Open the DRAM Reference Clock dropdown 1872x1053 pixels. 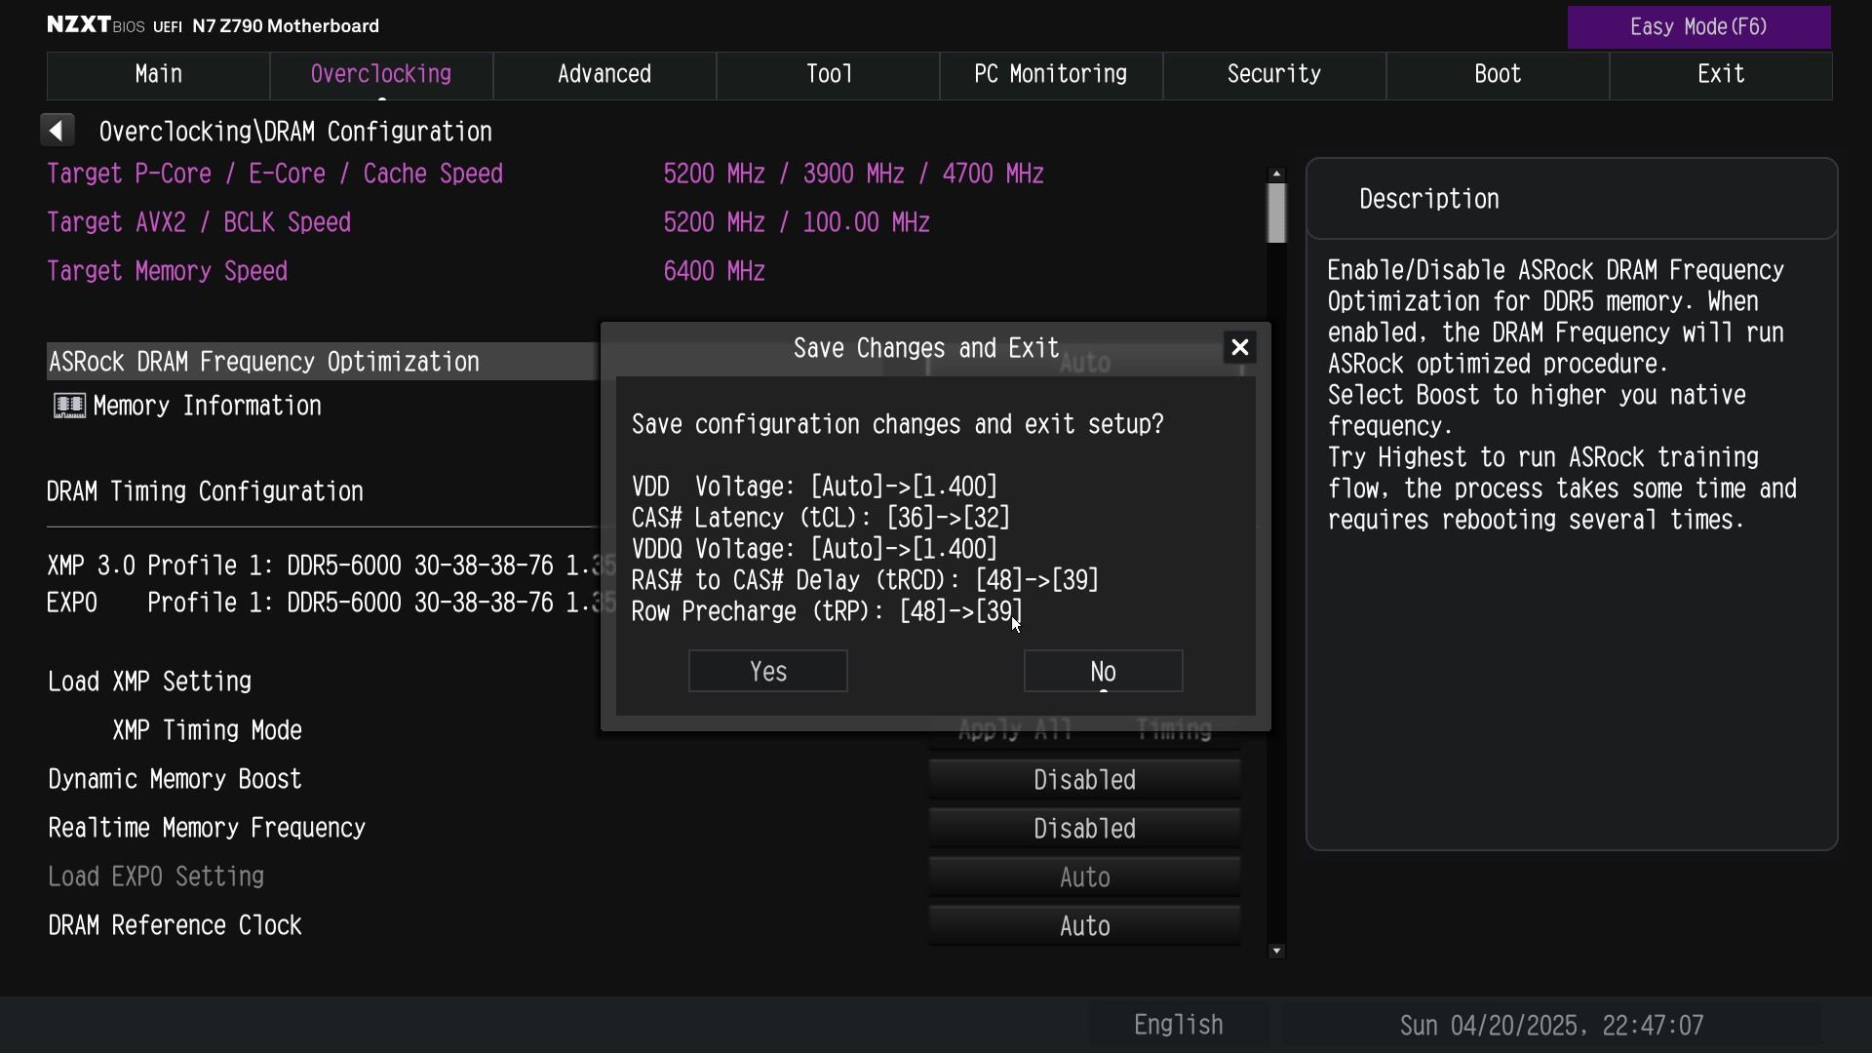point(1084,926)
